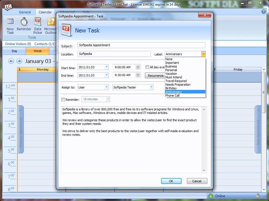Viewport: 269px width, 201px height.
Task: Open the 15 minutes reminder dropdown
Action: 108,99
